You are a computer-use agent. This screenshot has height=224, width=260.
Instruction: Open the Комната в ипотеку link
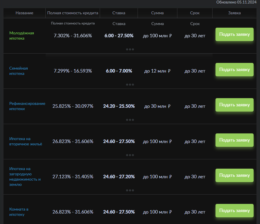click(x=19, y=212)
